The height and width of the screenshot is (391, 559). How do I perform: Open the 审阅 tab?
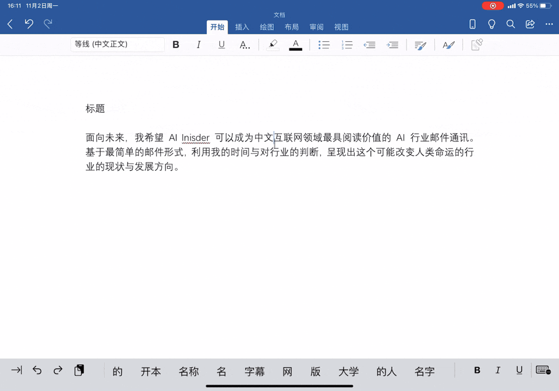pos(316,27)
